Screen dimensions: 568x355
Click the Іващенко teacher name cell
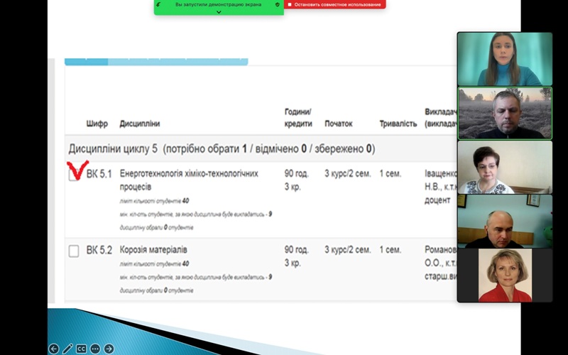440,187
